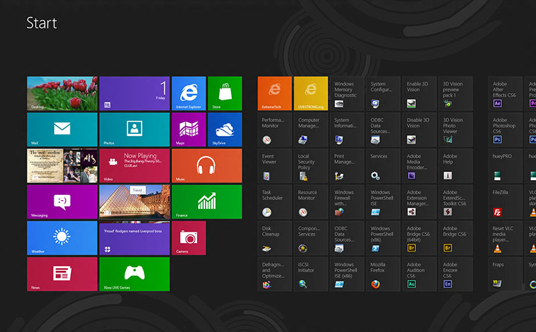This screenshot has width=536, height=332.
Task: Open the Finance tile
Action: tap(207, 202)
